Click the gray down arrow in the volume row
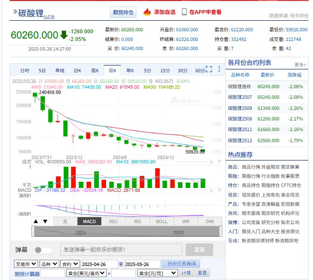The width and height of the screenshot is (313, 280). (x=219, y=161)
